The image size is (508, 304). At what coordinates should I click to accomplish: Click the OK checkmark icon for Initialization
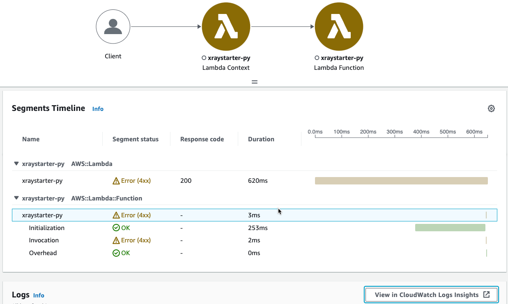point(116,228)
